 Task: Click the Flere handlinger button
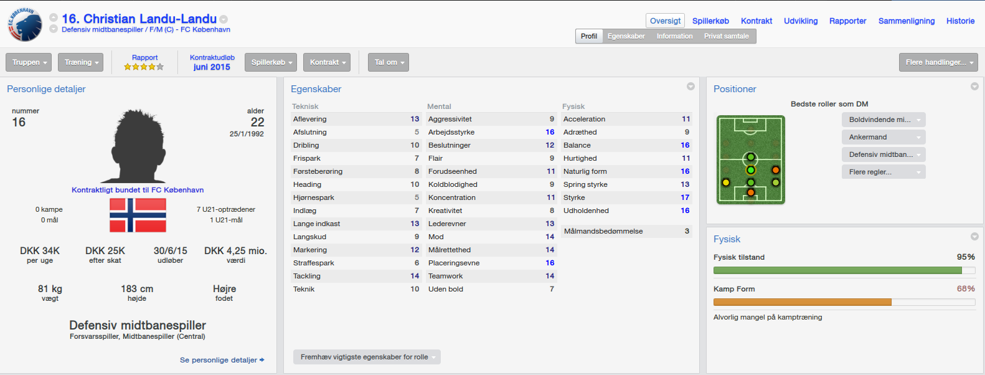(938, 62)
